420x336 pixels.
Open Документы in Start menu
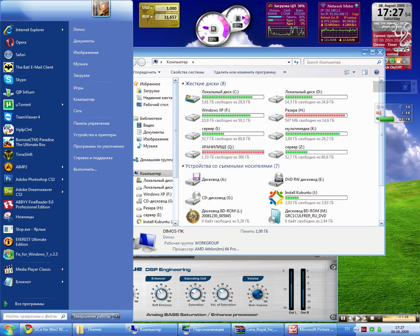pyautogui.click(x=84, y=41)
